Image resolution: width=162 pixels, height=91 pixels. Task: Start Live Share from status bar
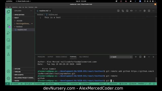(x=49, y=84)
